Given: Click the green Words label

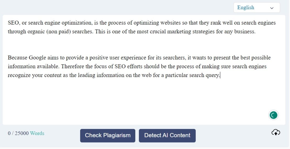Looking at the screenshot, I should (37, 133).
